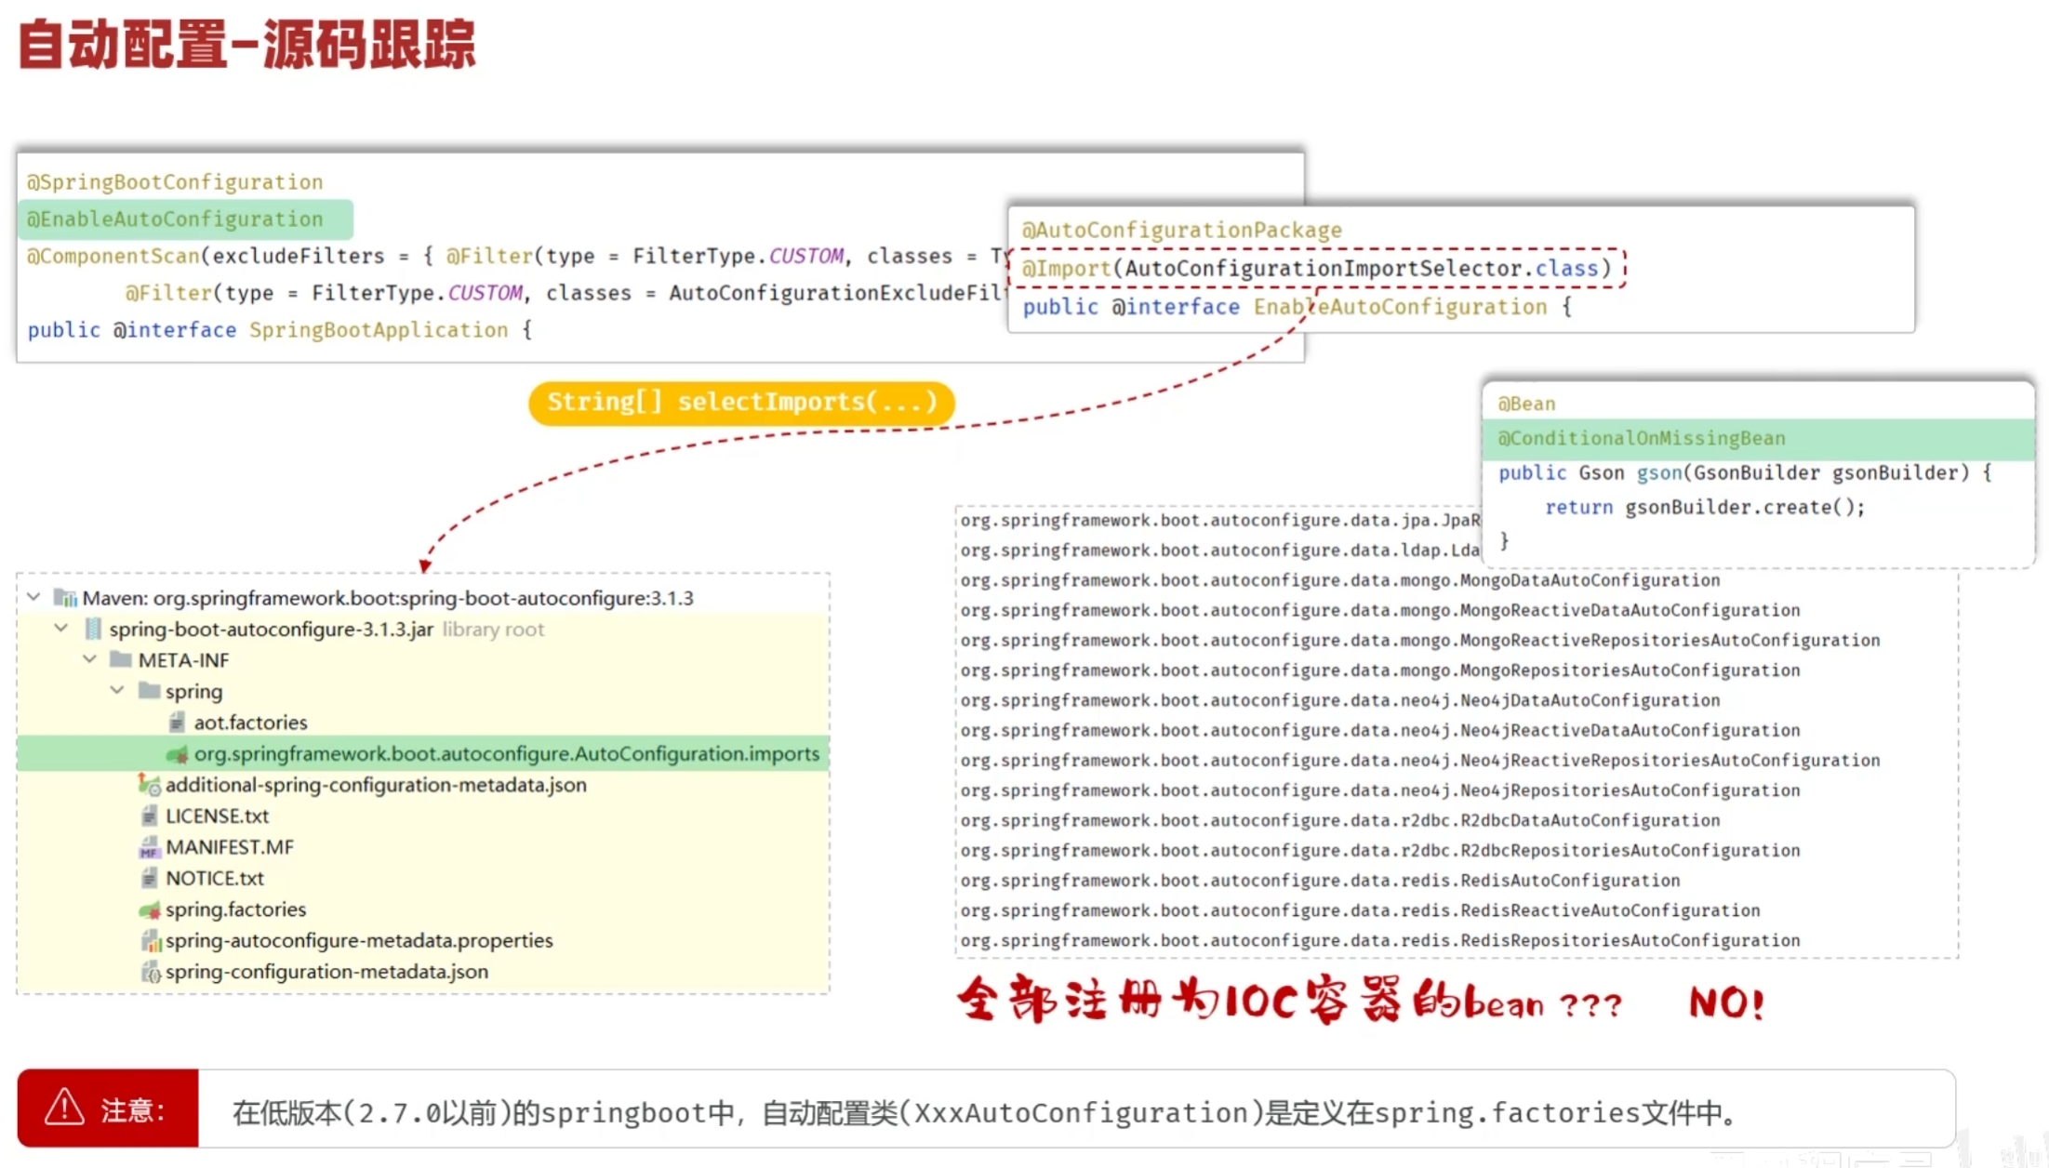2049x1168 pixels.
Task: Collapse the META-INF folder chevron
Action: 89,659
